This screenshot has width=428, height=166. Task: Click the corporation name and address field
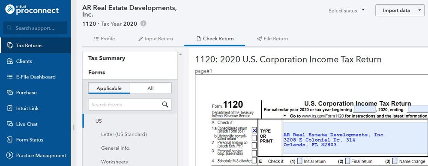pyautogui.click(x=356, y=138)
